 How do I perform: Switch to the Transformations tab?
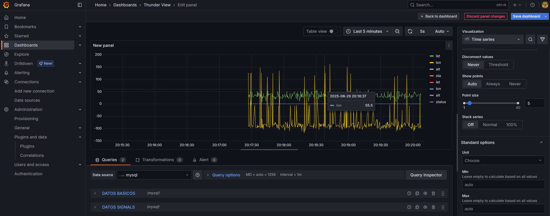158,160
